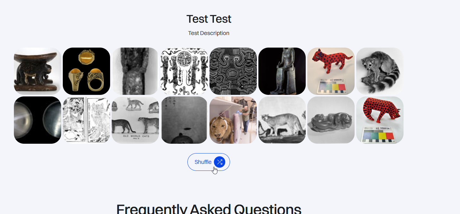Click the Shuffle button
Viewport: 460px width, 214px height.
(x=203, y=162)
